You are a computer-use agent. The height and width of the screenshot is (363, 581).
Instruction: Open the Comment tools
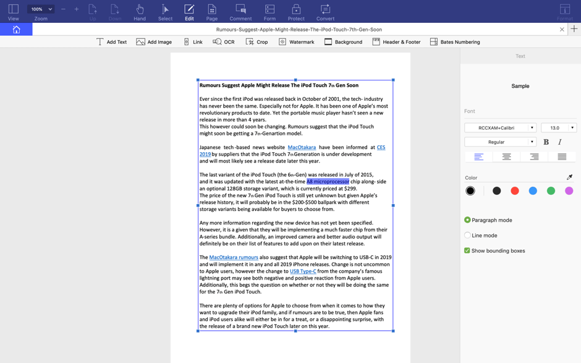[x=240, y=12]
